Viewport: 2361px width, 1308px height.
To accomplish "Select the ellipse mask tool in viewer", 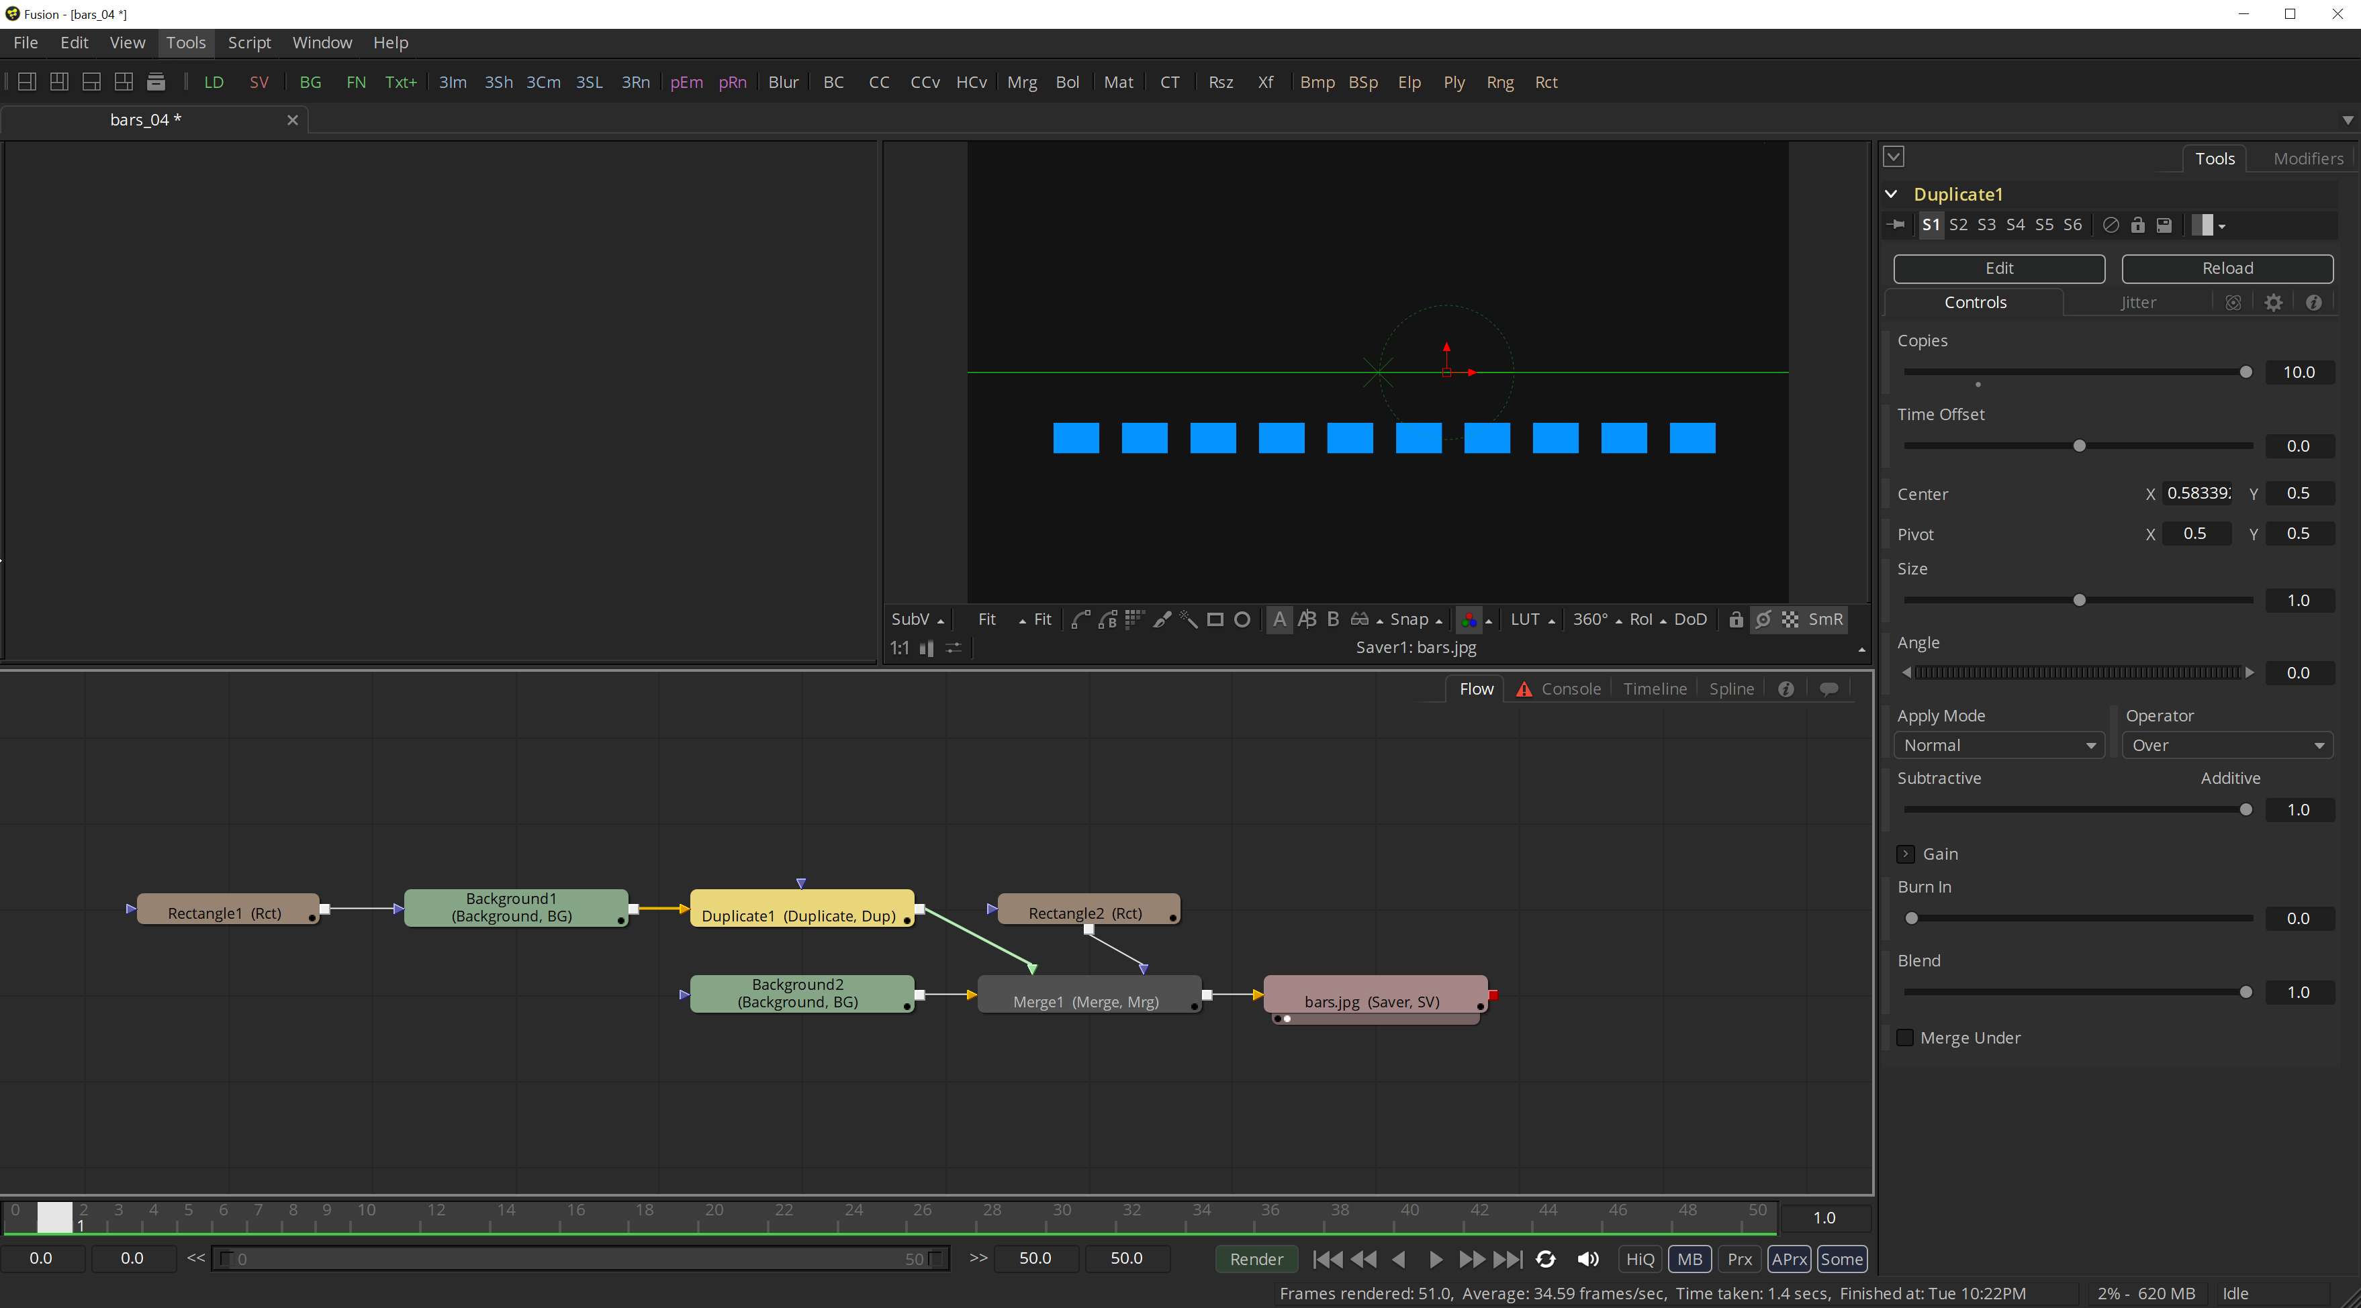I will pyautogui.click(x=1242, y=619).
